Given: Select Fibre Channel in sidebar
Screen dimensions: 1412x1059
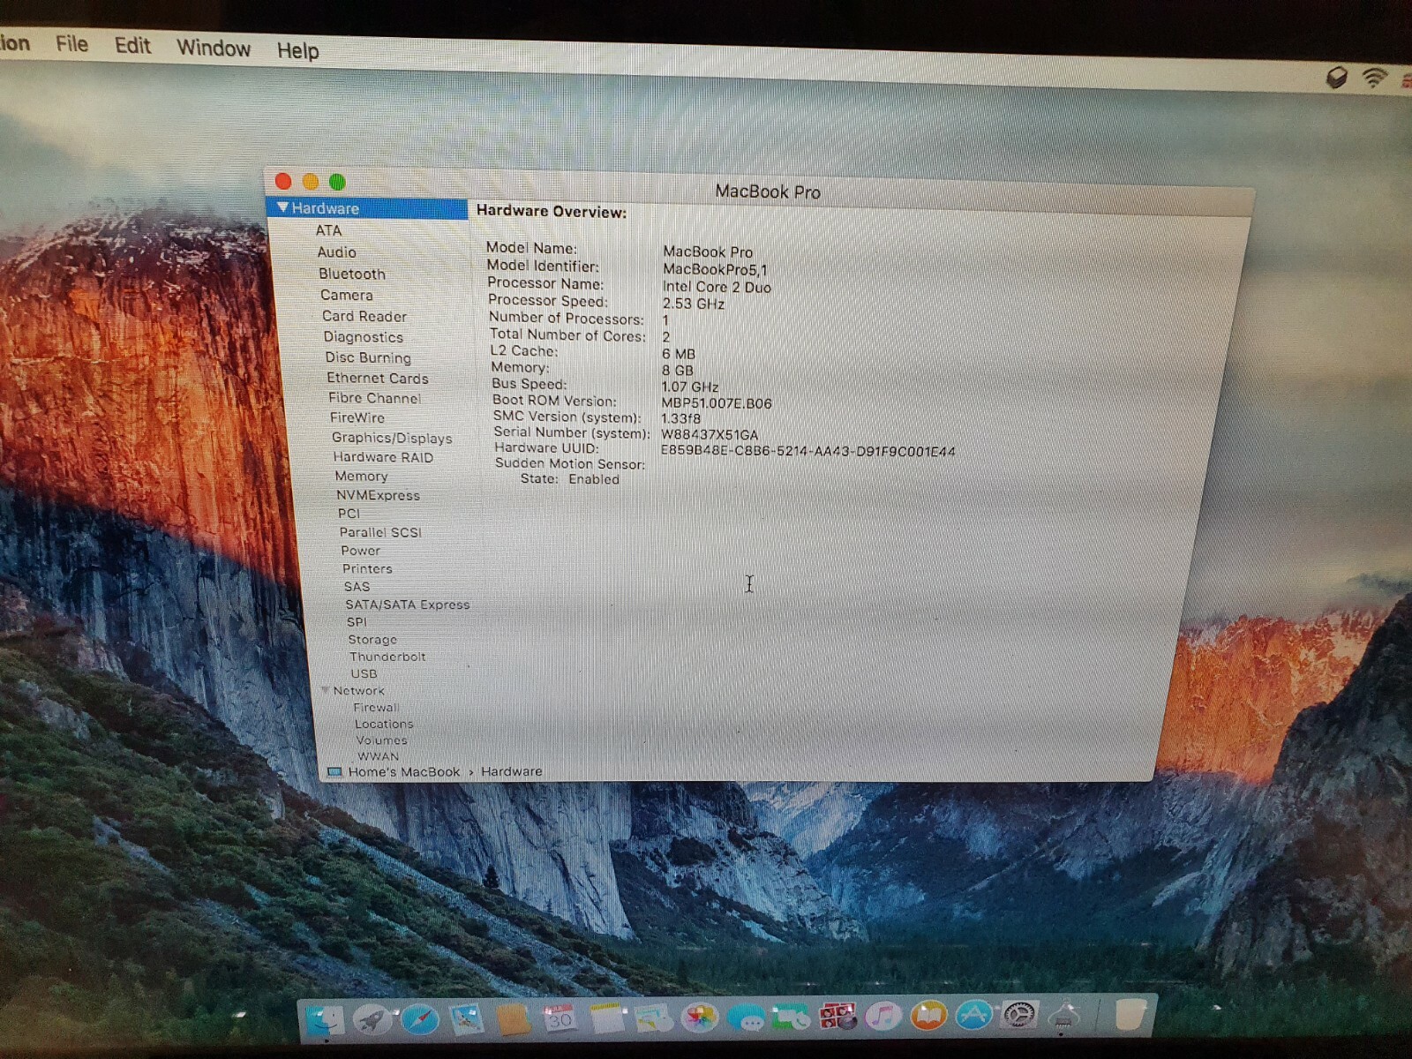Looking at the screenshot, I should pyautogui.click(x=375, y=398).
